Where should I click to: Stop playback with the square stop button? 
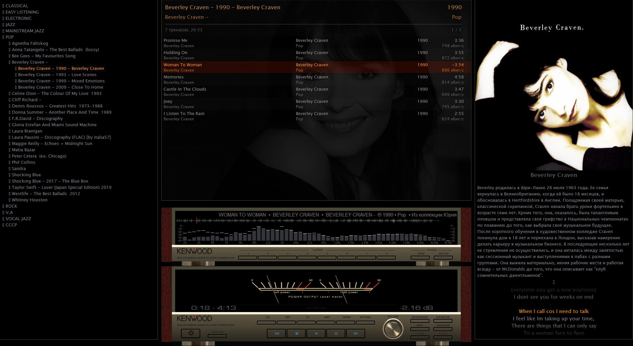click(297, 333)
